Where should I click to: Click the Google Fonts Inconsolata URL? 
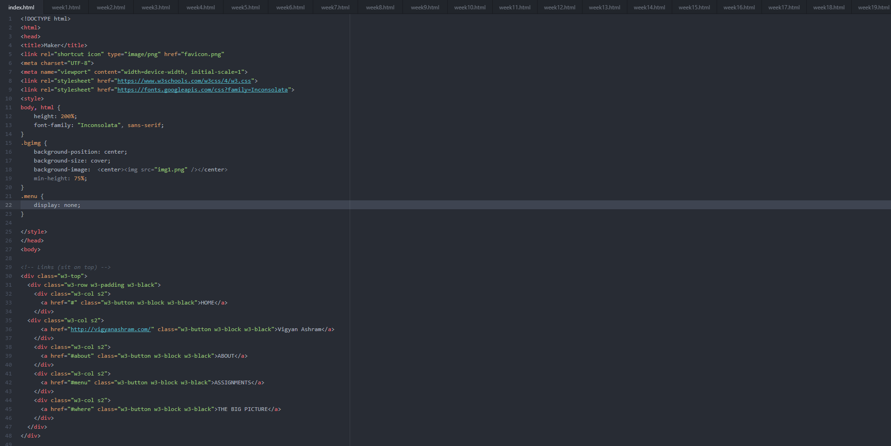coord(202,90)
